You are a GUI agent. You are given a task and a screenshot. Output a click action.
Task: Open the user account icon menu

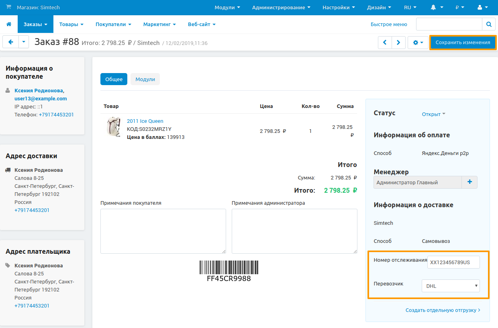[482, 8]
